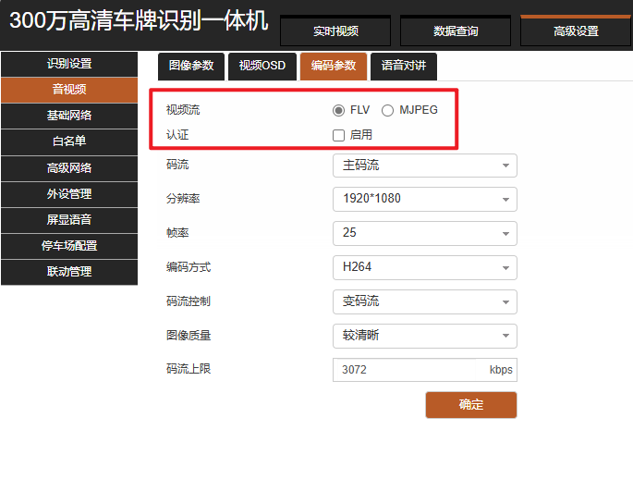Expand the 分辨率 dropdown showing 1920*1080

(425, 199)
